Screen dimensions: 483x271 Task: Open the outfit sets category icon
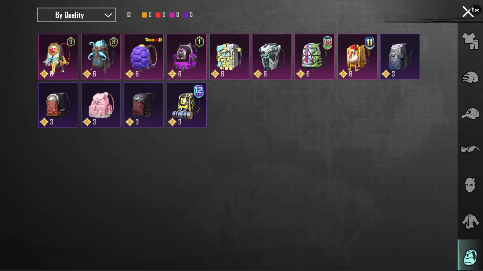coord(470,41)
